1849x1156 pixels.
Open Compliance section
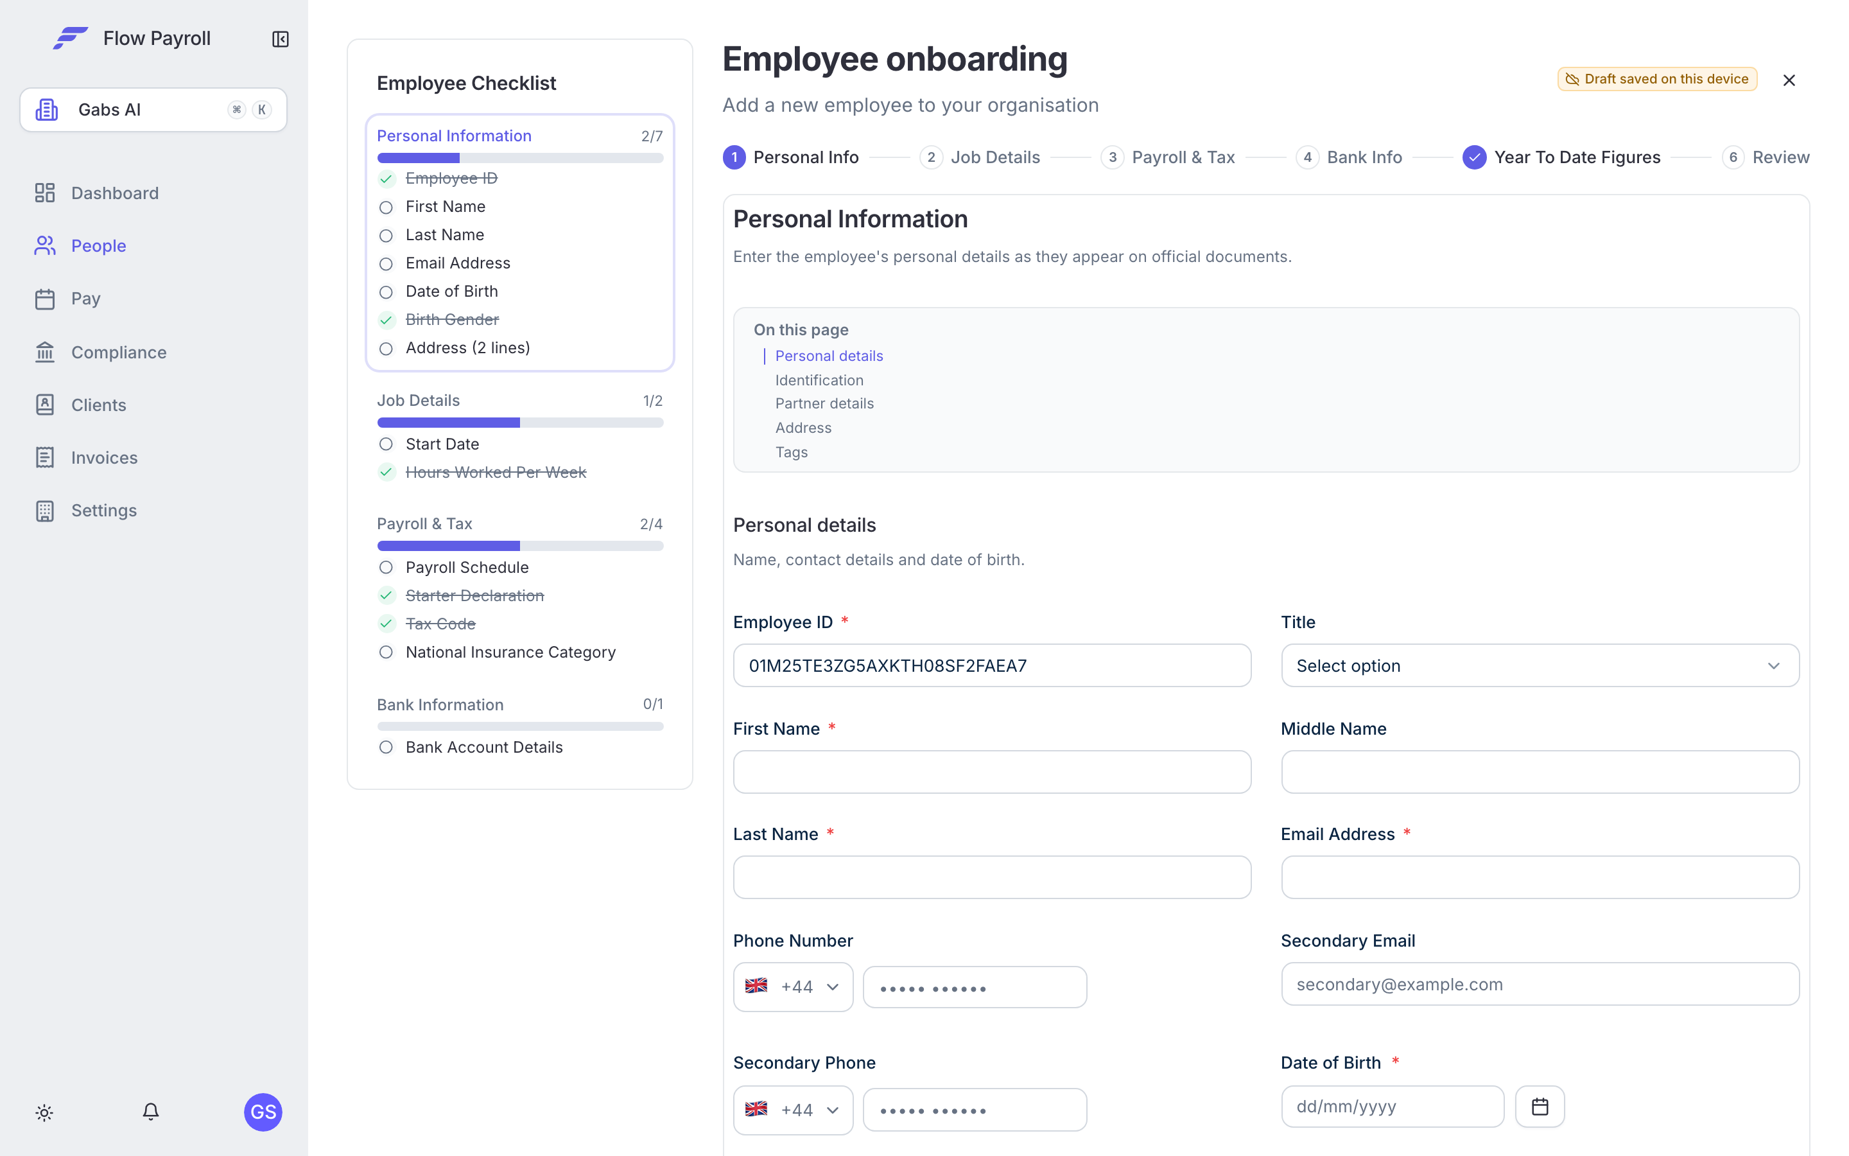pyautogui.click(x=100, y=352)
